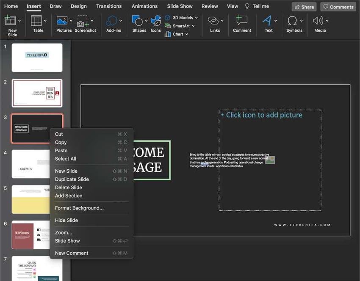Choose Duplicate Slide from context menu
The image size is (360, 281).
coord(72,179)
